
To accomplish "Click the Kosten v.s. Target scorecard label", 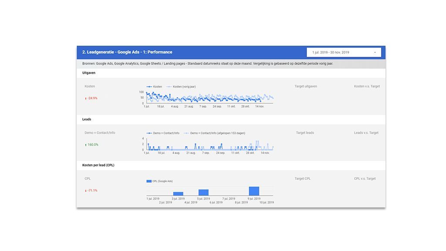I will pyautogui.click(x=367, y=86).
